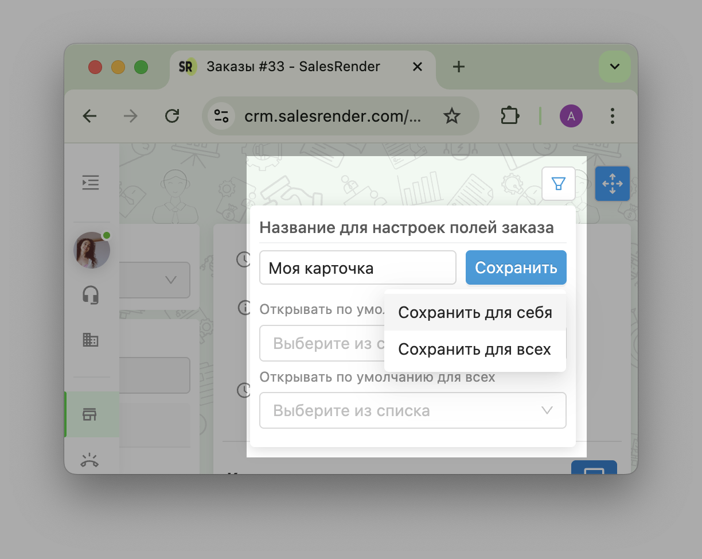The width and height of the screenshot is (702, 559).
Task: Open the Chrome profile A avatar
Action: (x=571, y=117)
